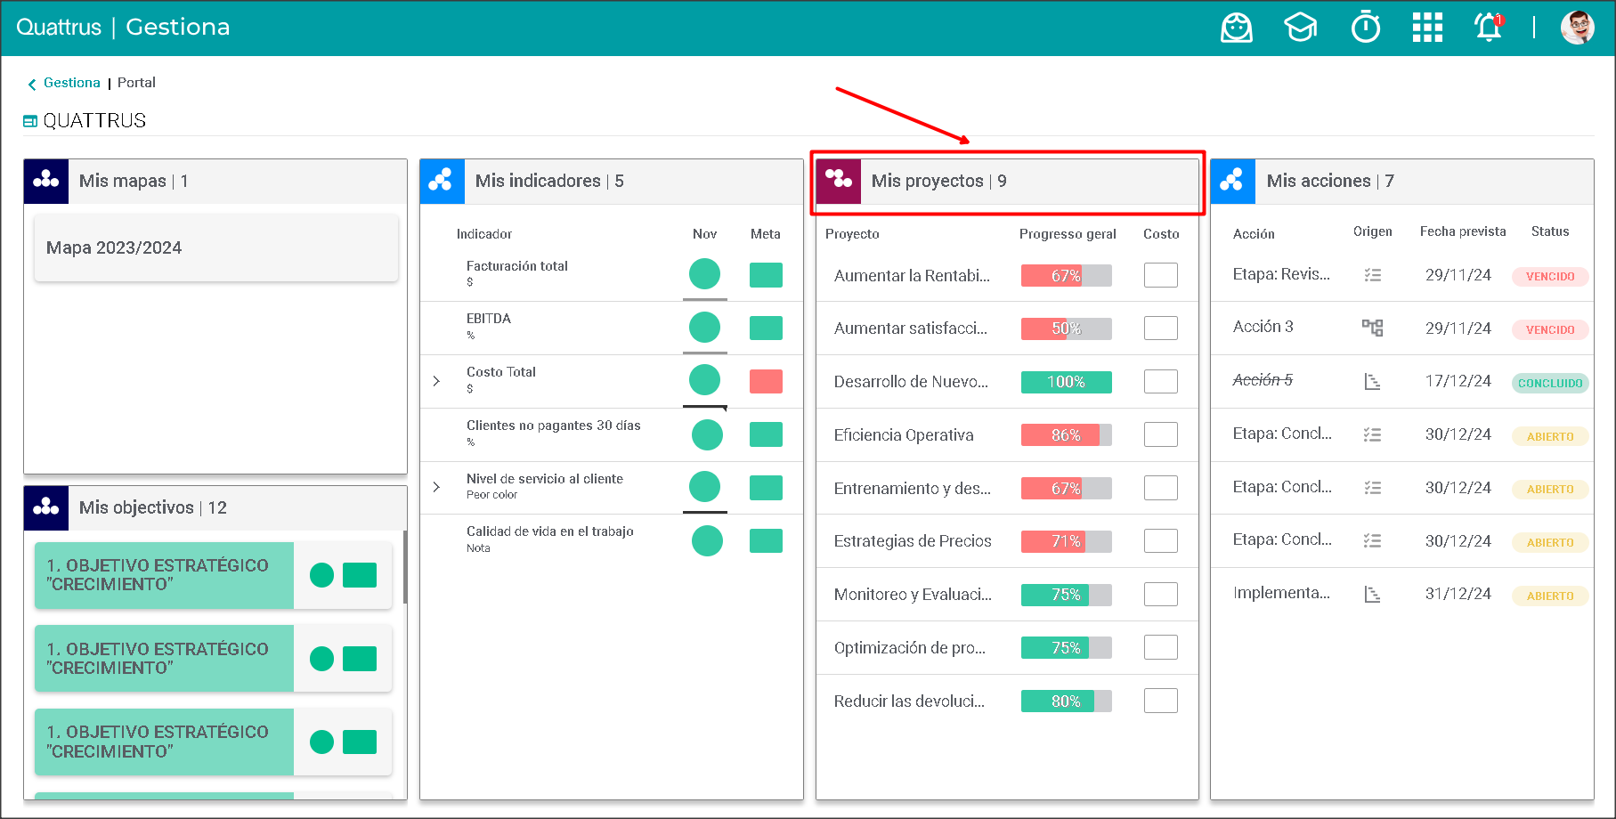Open the apps grid menu

coord(1427,28)
